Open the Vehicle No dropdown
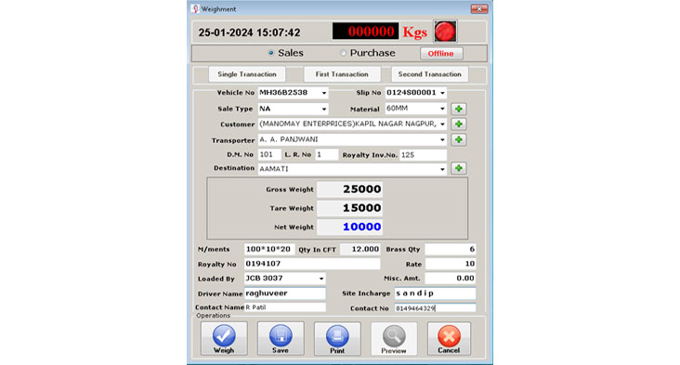Screen dimensions: 680x365 [x=323, y=93]
